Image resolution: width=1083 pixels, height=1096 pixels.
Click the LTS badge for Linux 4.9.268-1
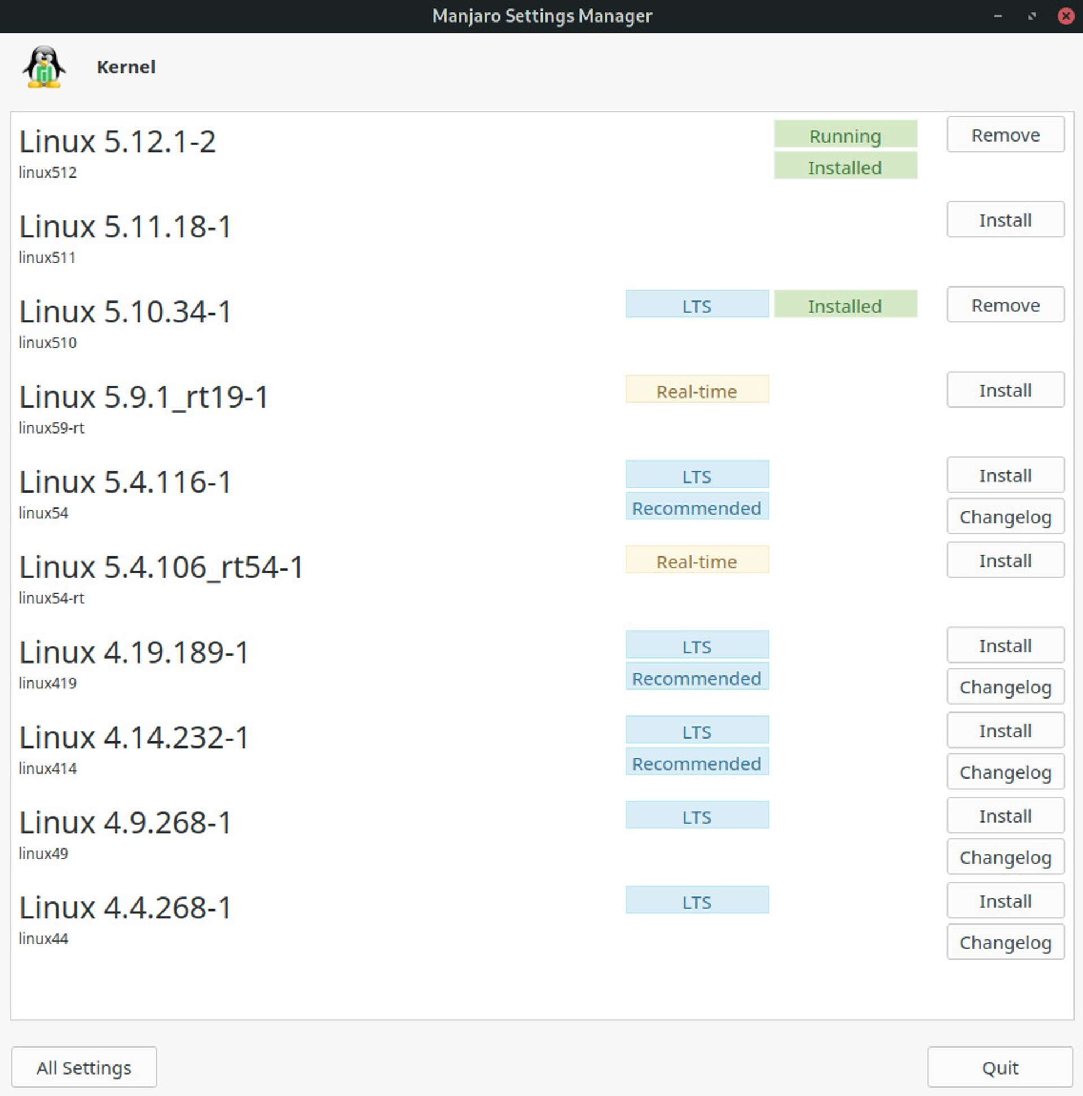(x=697, y=815)
